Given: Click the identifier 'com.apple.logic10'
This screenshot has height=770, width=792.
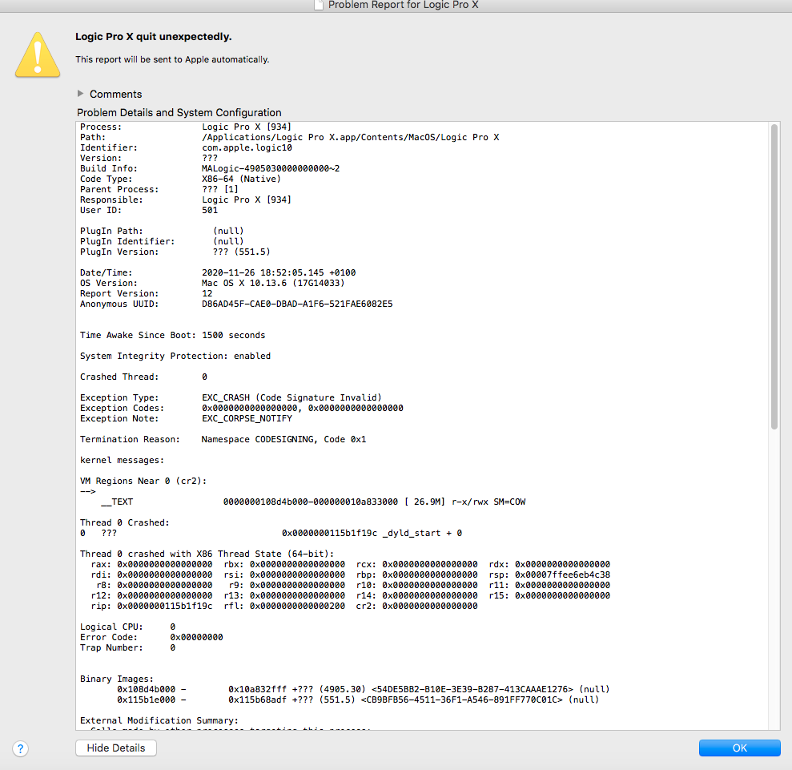Looking at the screenshot, I should (x=247, y=147).
